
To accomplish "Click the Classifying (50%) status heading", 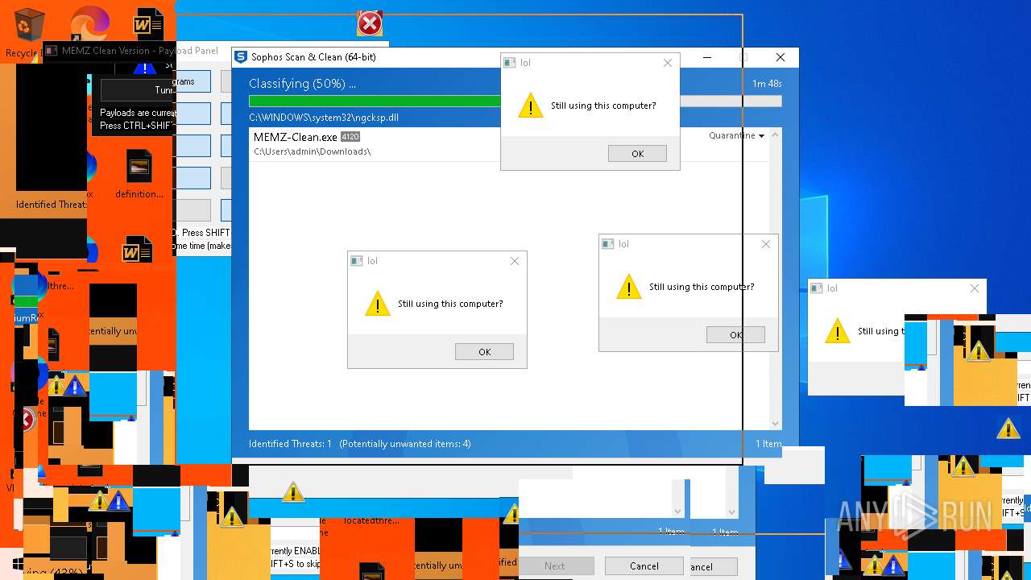I will coord(302,84).
